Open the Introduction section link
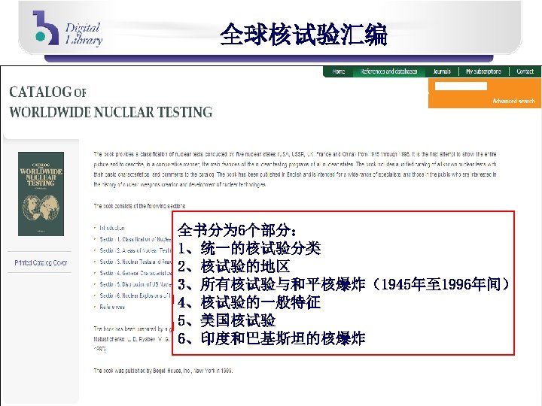The width and height of the screenshot is (542, 406). (112, 228)
